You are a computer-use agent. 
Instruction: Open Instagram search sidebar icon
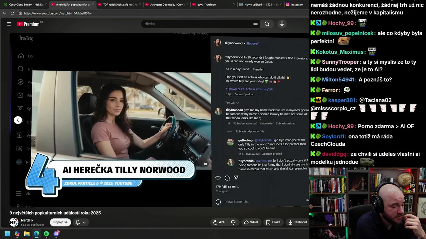[x=21, y=69]
